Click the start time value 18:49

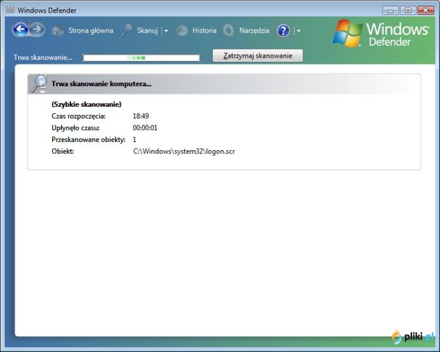[x=141, y=116]
